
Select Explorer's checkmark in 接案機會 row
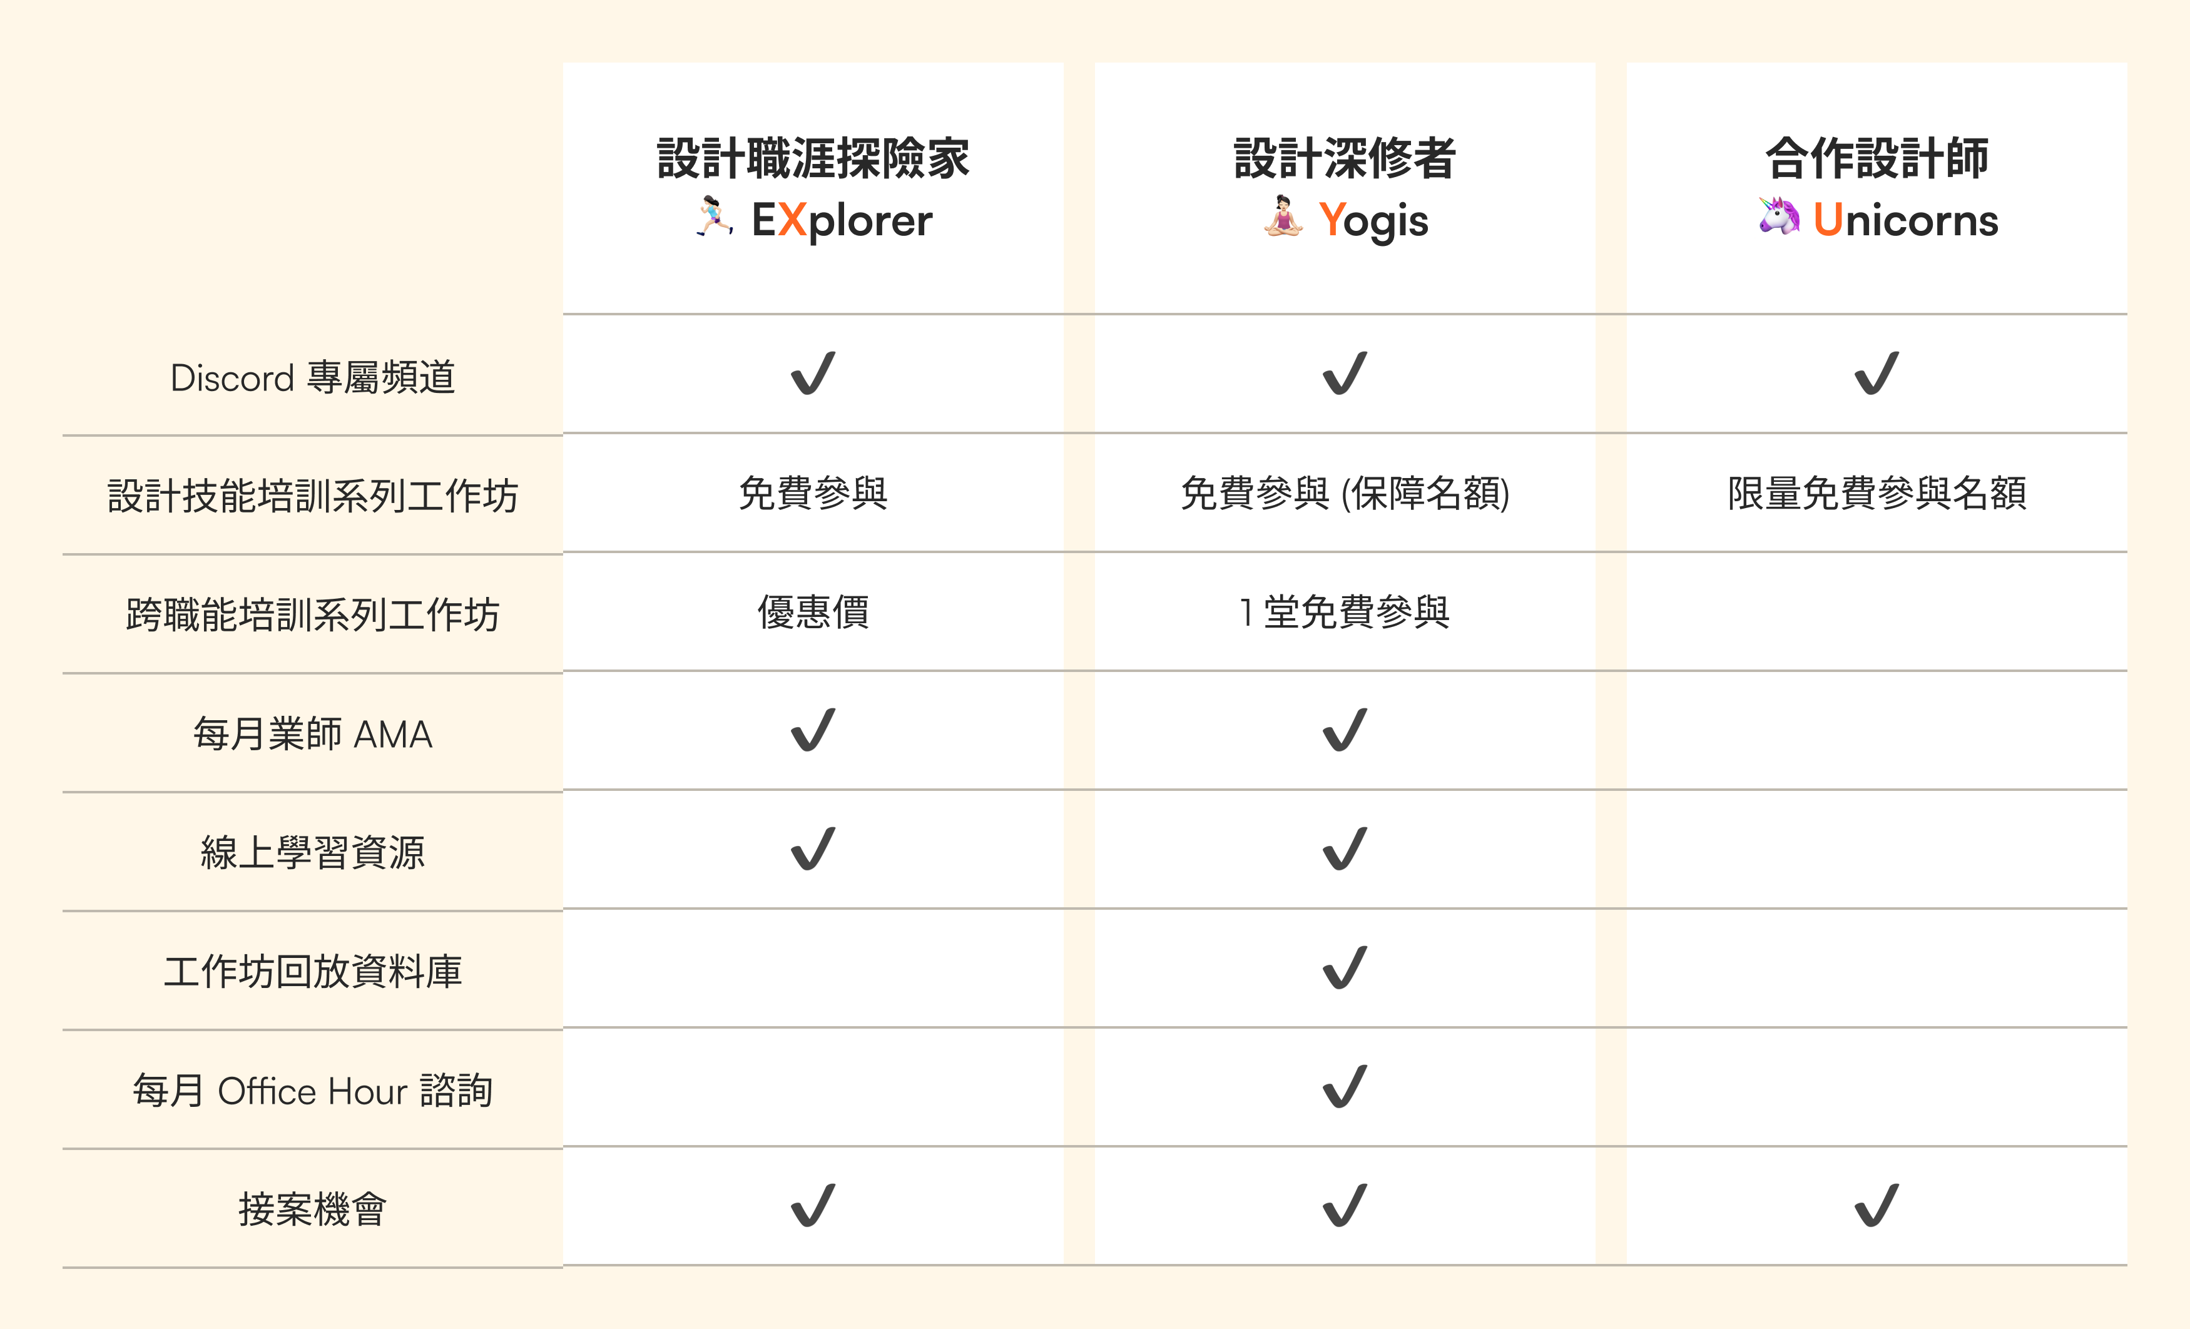tap(812, 1206)
